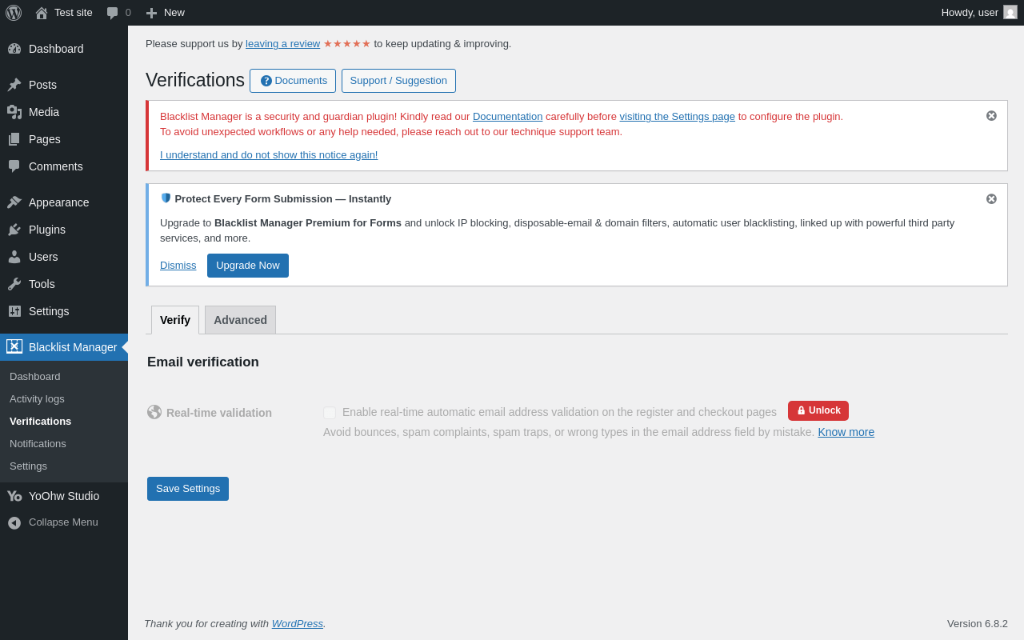Click the plus New icon
This screenshot has width=1024, height=640.
click(x=151, y=13)
